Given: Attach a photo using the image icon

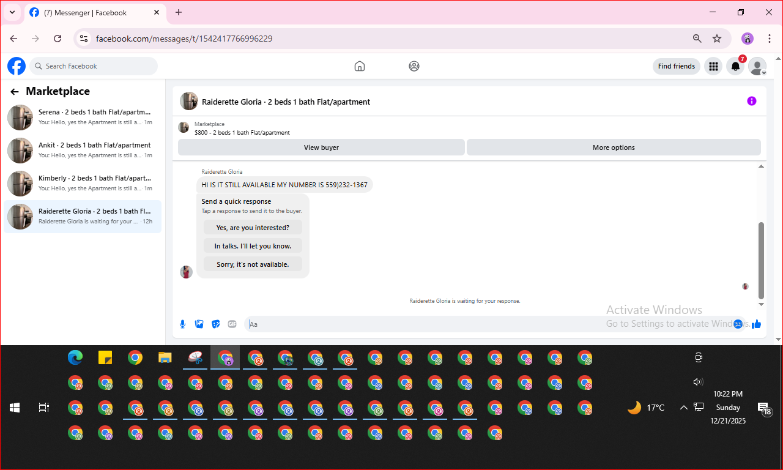Looking at the screenshot, I should click(199, 324).
